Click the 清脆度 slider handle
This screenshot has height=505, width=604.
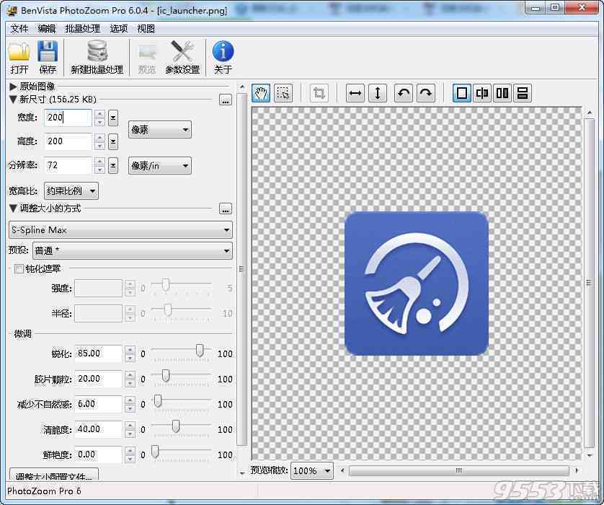176,426
